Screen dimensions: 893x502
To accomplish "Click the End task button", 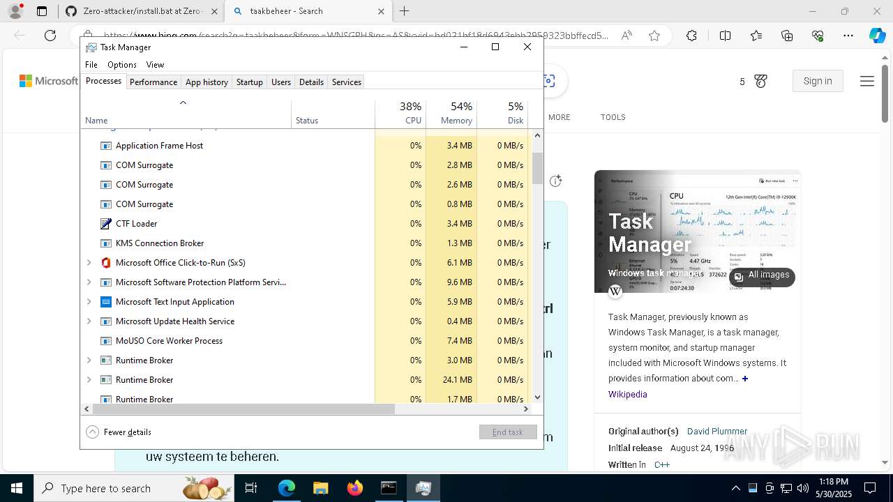I will click(x=508, y=432).
